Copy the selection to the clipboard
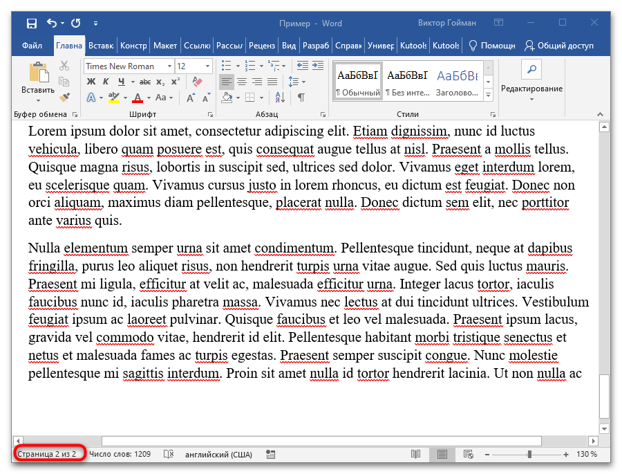This screenshot has width=622, height=474. click(x=64, y=82)
